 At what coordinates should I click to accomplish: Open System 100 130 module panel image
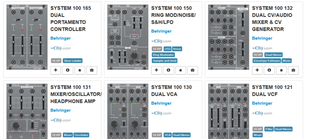pos(128,111)
